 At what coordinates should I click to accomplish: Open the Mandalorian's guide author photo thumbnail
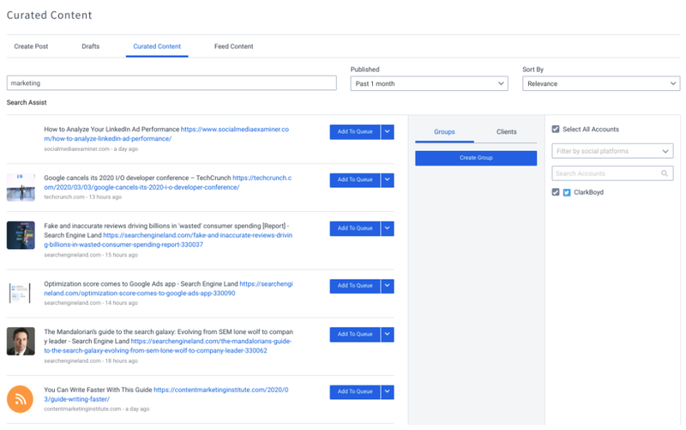21,341
